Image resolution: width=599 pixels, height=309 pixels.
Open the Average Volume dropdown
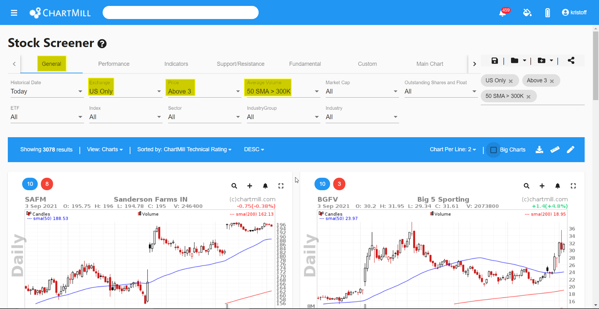click(284, 91)
